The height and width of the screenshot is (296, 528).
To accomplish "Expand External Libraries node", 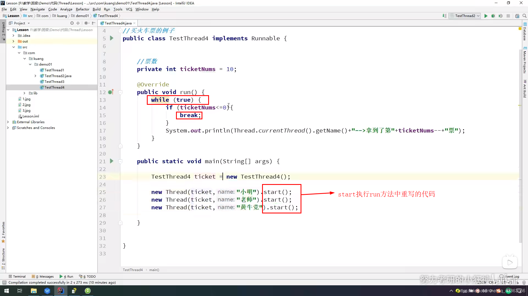I will (8, 122).
